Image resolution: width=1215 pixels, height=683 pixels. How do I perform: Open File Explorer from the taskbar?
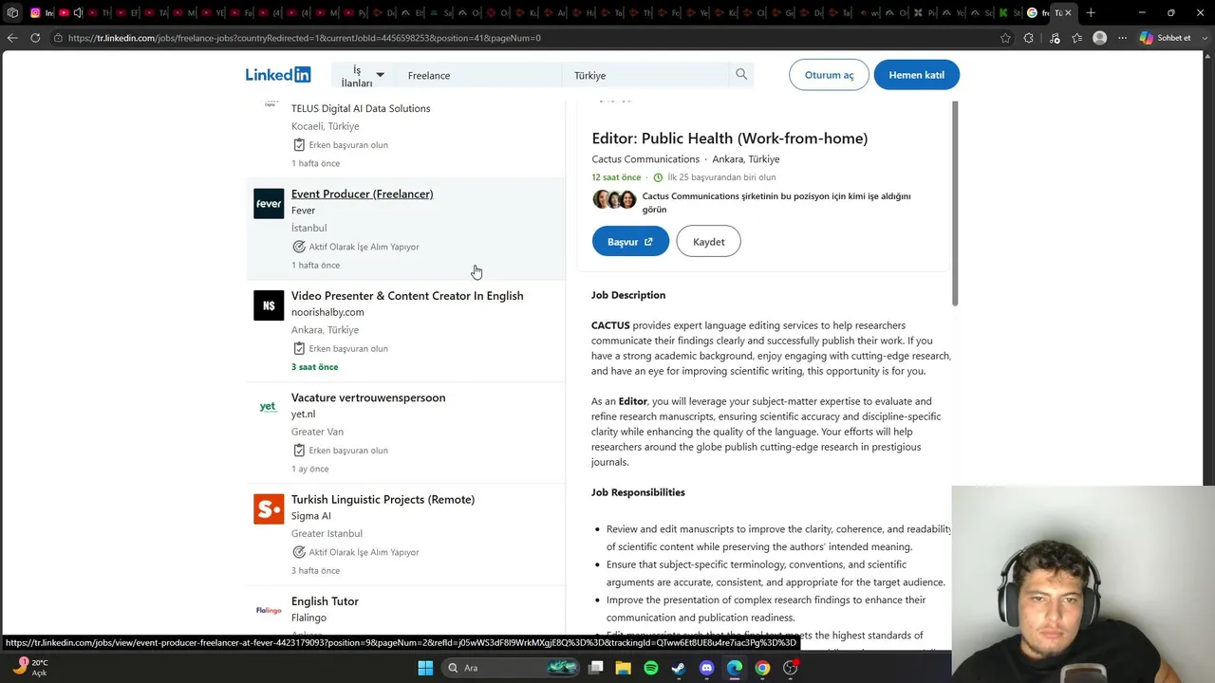tap(624, 668)
